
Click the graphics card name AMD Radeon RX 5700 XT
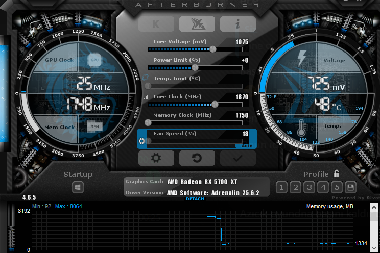point(202,182)
